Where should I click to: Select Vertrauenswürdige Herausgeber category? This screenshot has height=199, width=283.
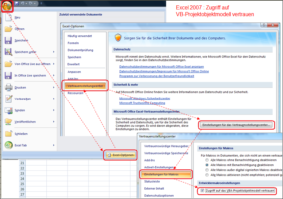166,146
